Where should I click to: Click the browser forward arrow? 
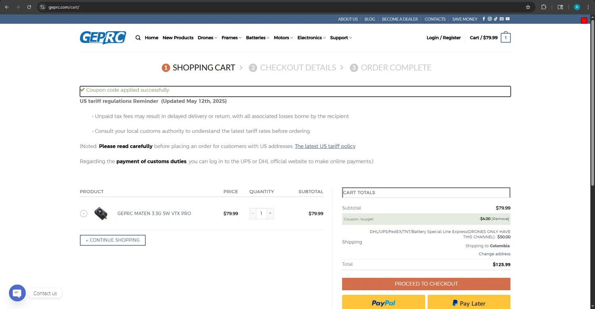click(x=18, y=7)
